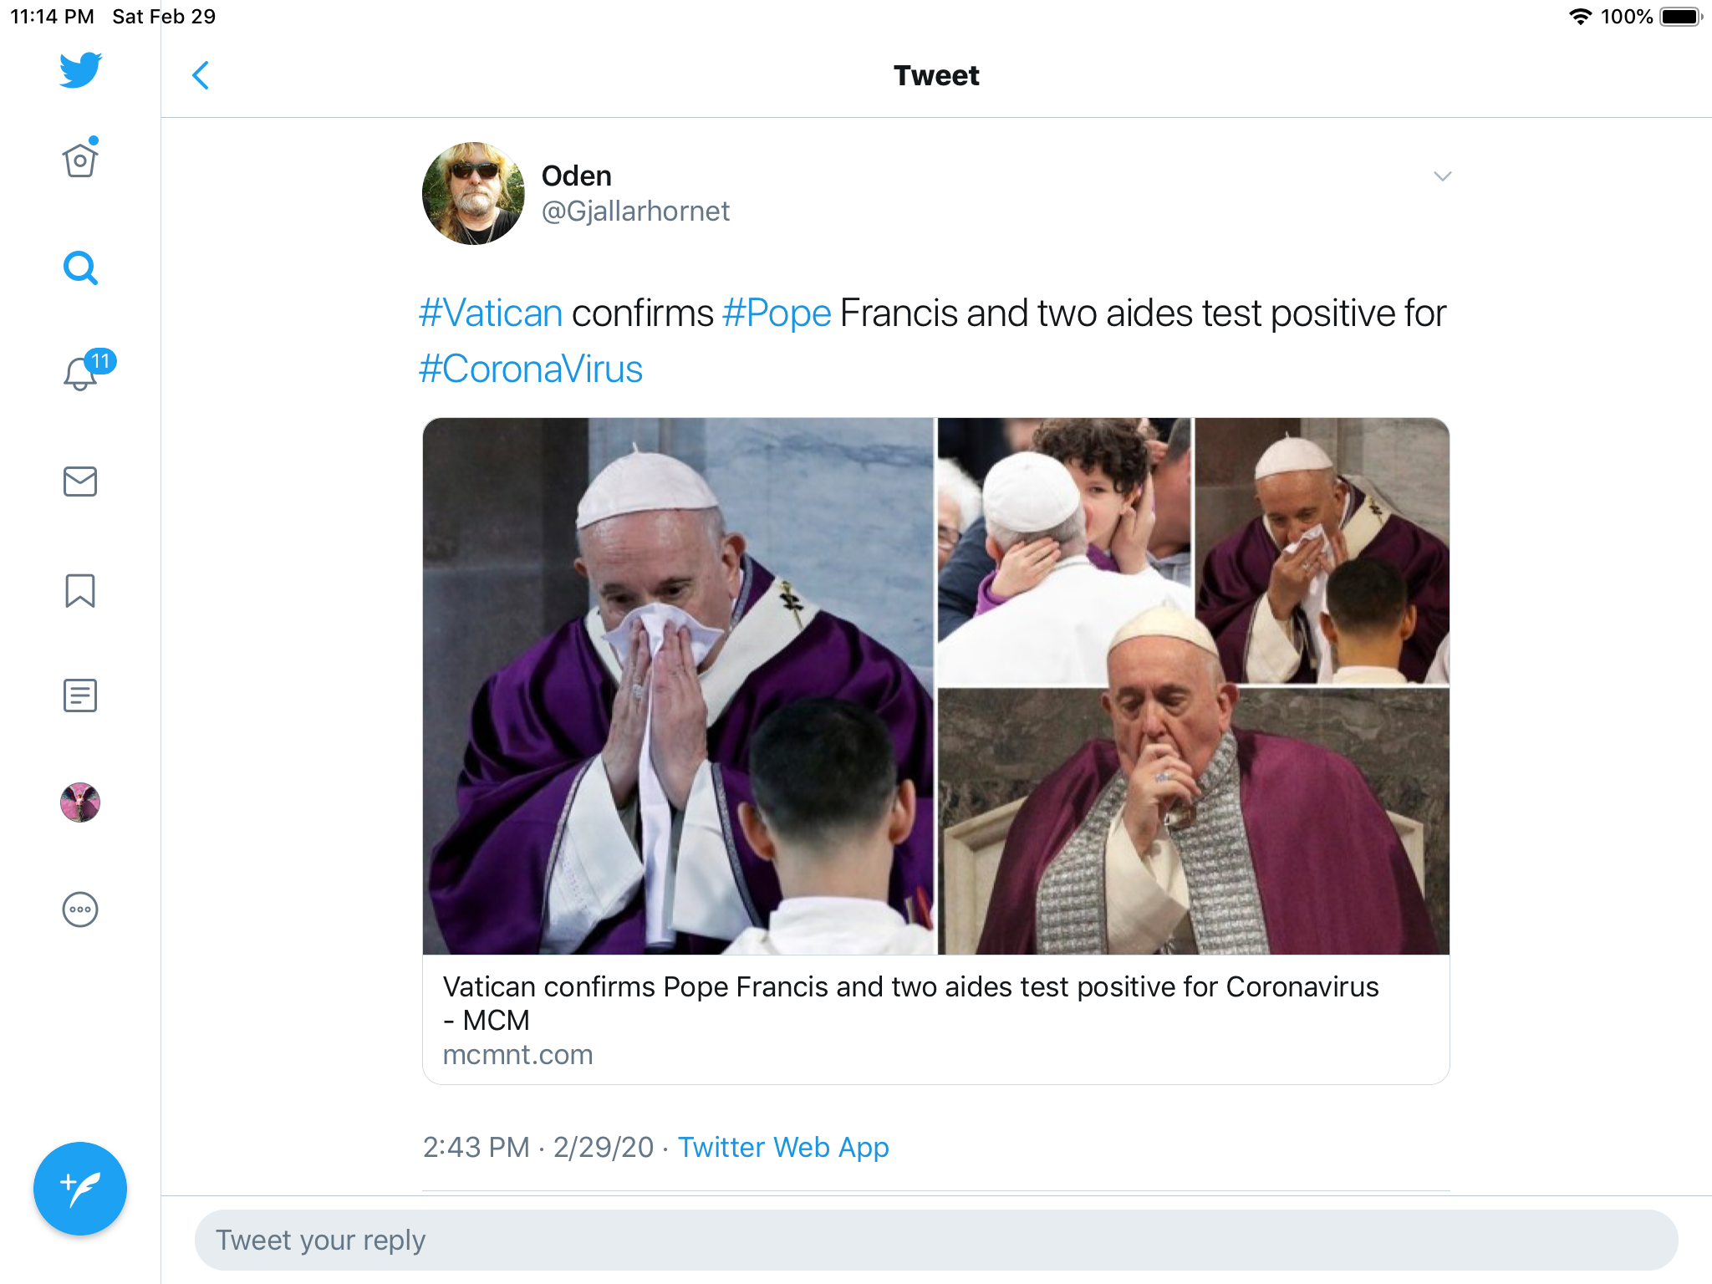Open the @Gjallarhornet username handle
Viewport: 1712px width, 1284px height.
click(635, 211)
